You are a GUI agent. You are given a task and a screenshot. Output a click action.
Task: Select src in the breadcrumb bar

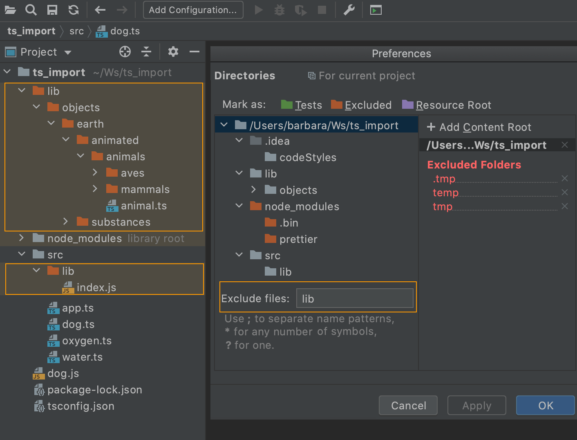[76, 31]
